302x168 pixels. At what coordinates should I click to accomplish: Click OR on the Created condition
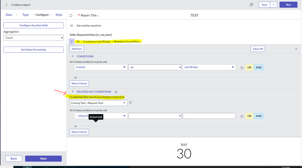[x=249, y=68]
